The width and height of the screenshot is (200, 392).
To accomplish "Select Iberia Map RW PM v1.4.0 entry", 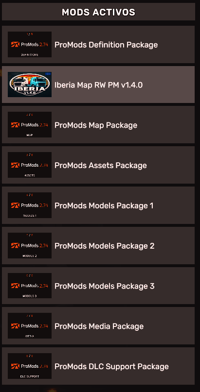I will [98, 85].
